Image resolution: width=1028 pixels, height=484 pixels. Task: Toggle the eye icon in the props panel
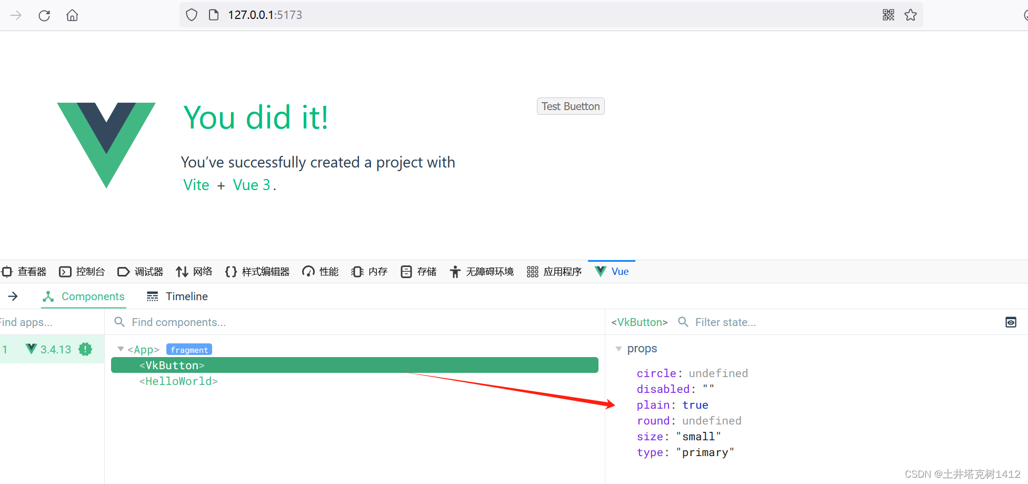(x=1011, y=322)
